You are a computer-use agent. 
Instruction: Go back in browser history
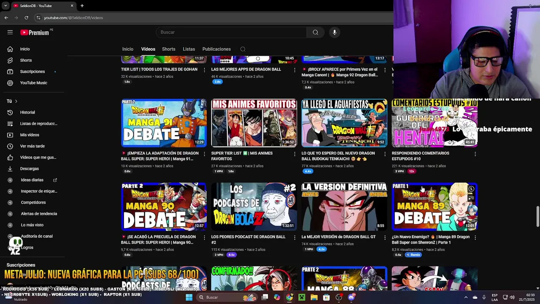(6, 18)
